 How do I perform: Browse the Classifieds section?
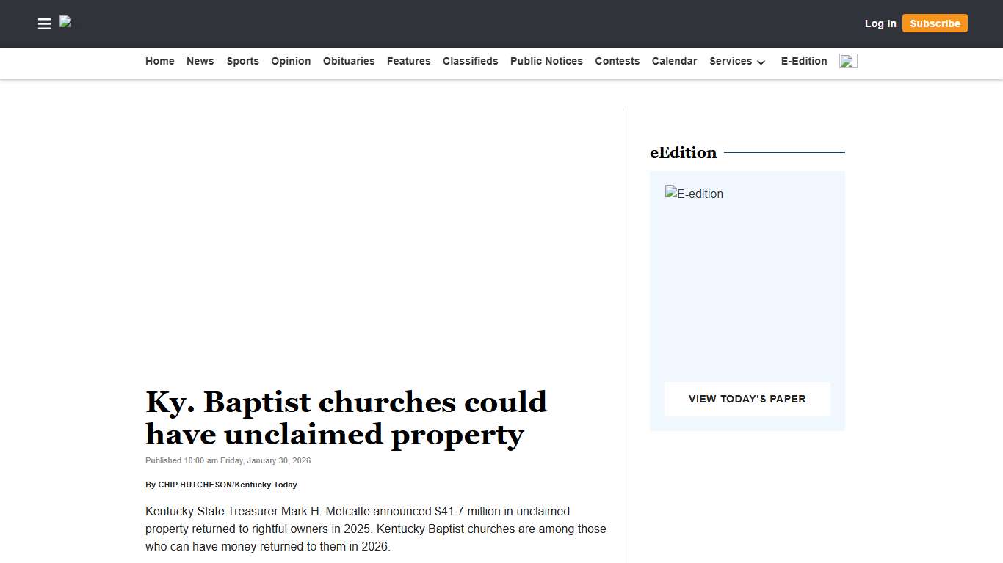pyautogui.click(x=470, y=61)
